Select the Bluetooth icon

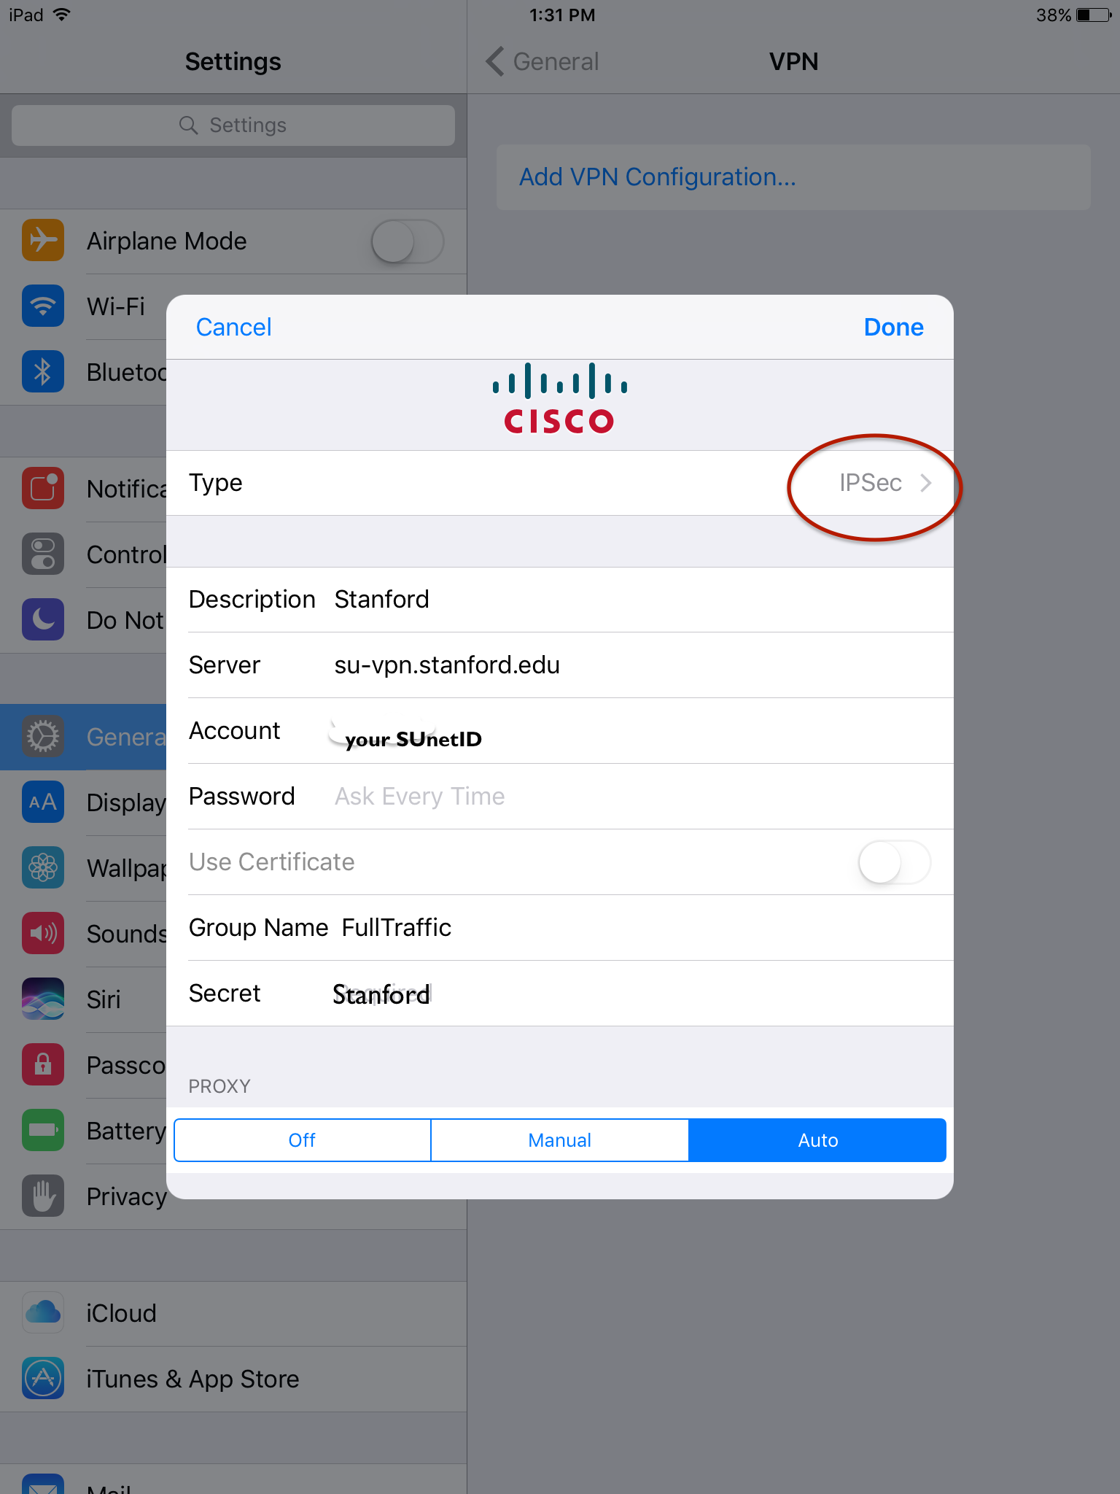43,372
